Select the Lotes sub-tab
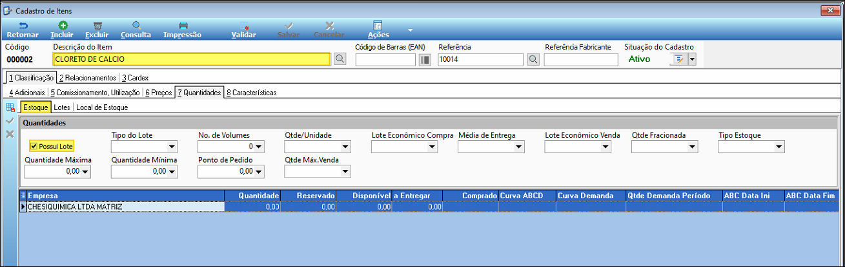Viewport: 845px width, 267px height. (x=62, y=107)
